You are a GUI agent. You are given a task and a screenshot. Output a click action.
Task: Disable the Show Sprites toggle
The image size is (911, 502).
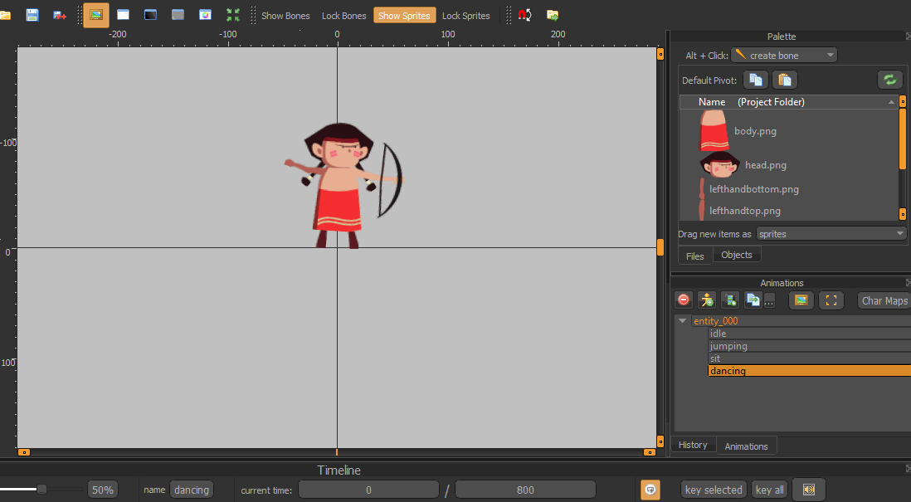pos(404,16)
